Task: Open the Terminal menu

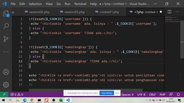Action: pyautogui.click(x=80, y=4)
